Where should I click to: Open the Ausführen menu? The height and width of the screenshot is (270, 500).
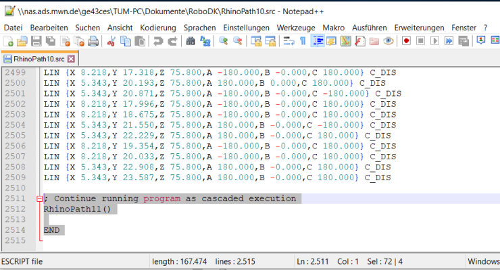[x=370, y=28]
